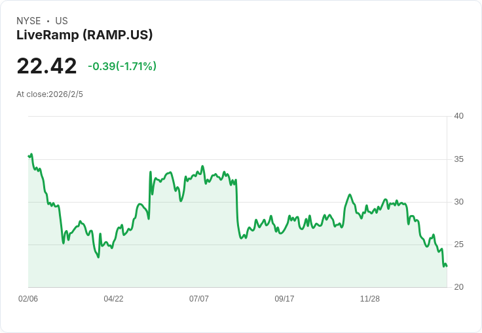
Task: Click the 35 value on the y-axis
Action: [458, 159]
